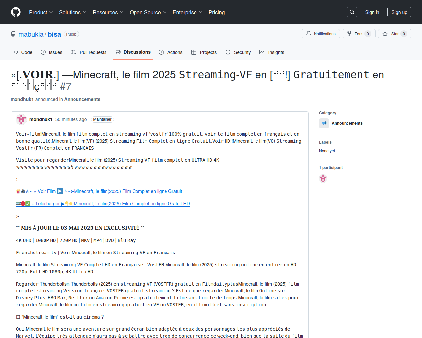The height and width of the screenshot is (338, 422).
Task: Click the Star button label
Action: (x=395, y=34)
